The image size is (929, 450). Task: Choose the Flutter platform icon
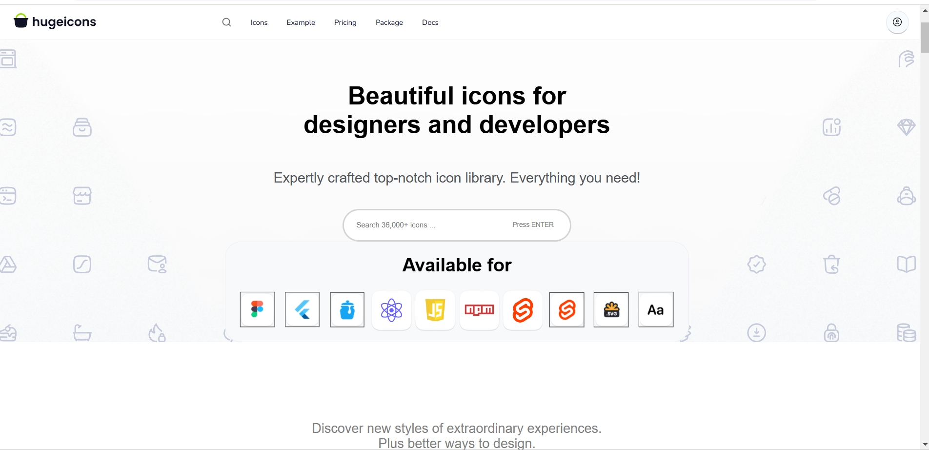[302, 309]
